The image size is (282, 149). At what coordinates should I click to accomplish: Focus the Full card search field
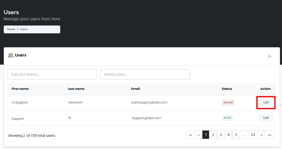(x=52, y=74)
